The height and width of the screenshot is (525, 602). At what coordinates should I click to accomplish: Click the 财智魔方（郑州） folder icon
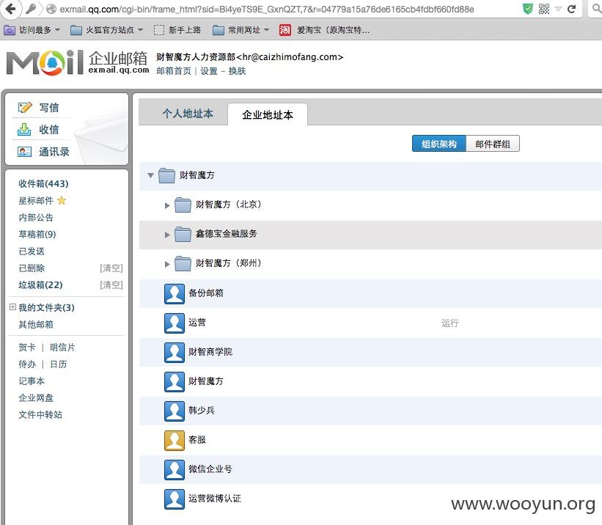pos(183,263)
